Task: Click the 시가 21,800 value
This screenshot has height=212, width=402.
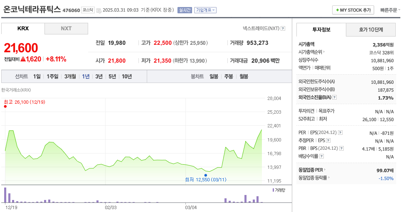Action: [117, 61]
